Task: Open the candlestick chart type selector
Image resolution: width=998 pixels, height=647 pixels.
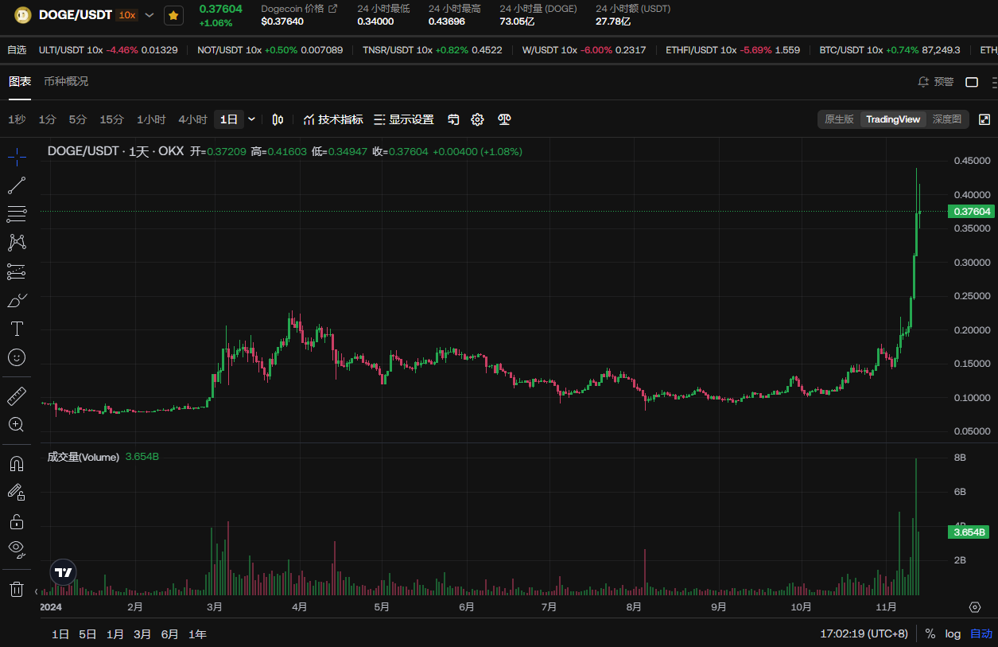Action: [x=278, y=119]
